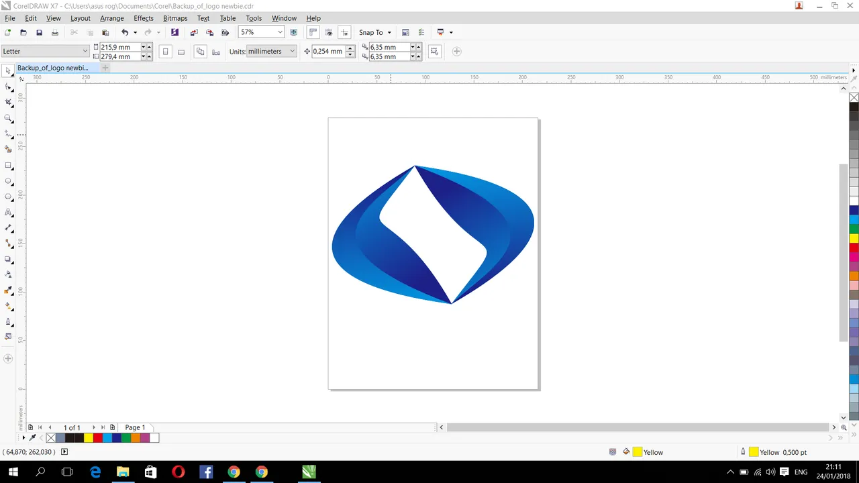Select the Connector line tool
The image size is (859, 483).
8,244
